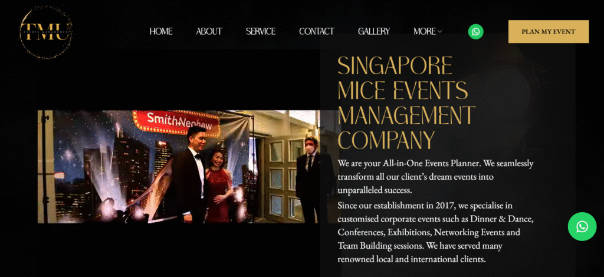Click the woman in the red dress
The image size is (604, 277).
click(218, 187)
